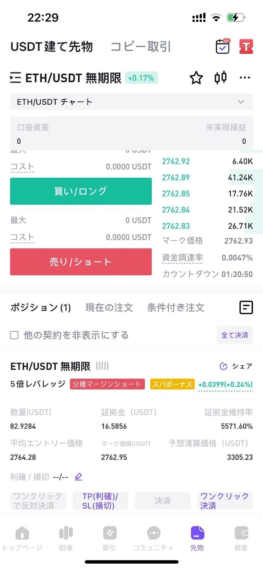The width and height of the screenshot is (263, 569).
Task: Tap the 買い/ロング button
Action: click(x=81, y=191)
